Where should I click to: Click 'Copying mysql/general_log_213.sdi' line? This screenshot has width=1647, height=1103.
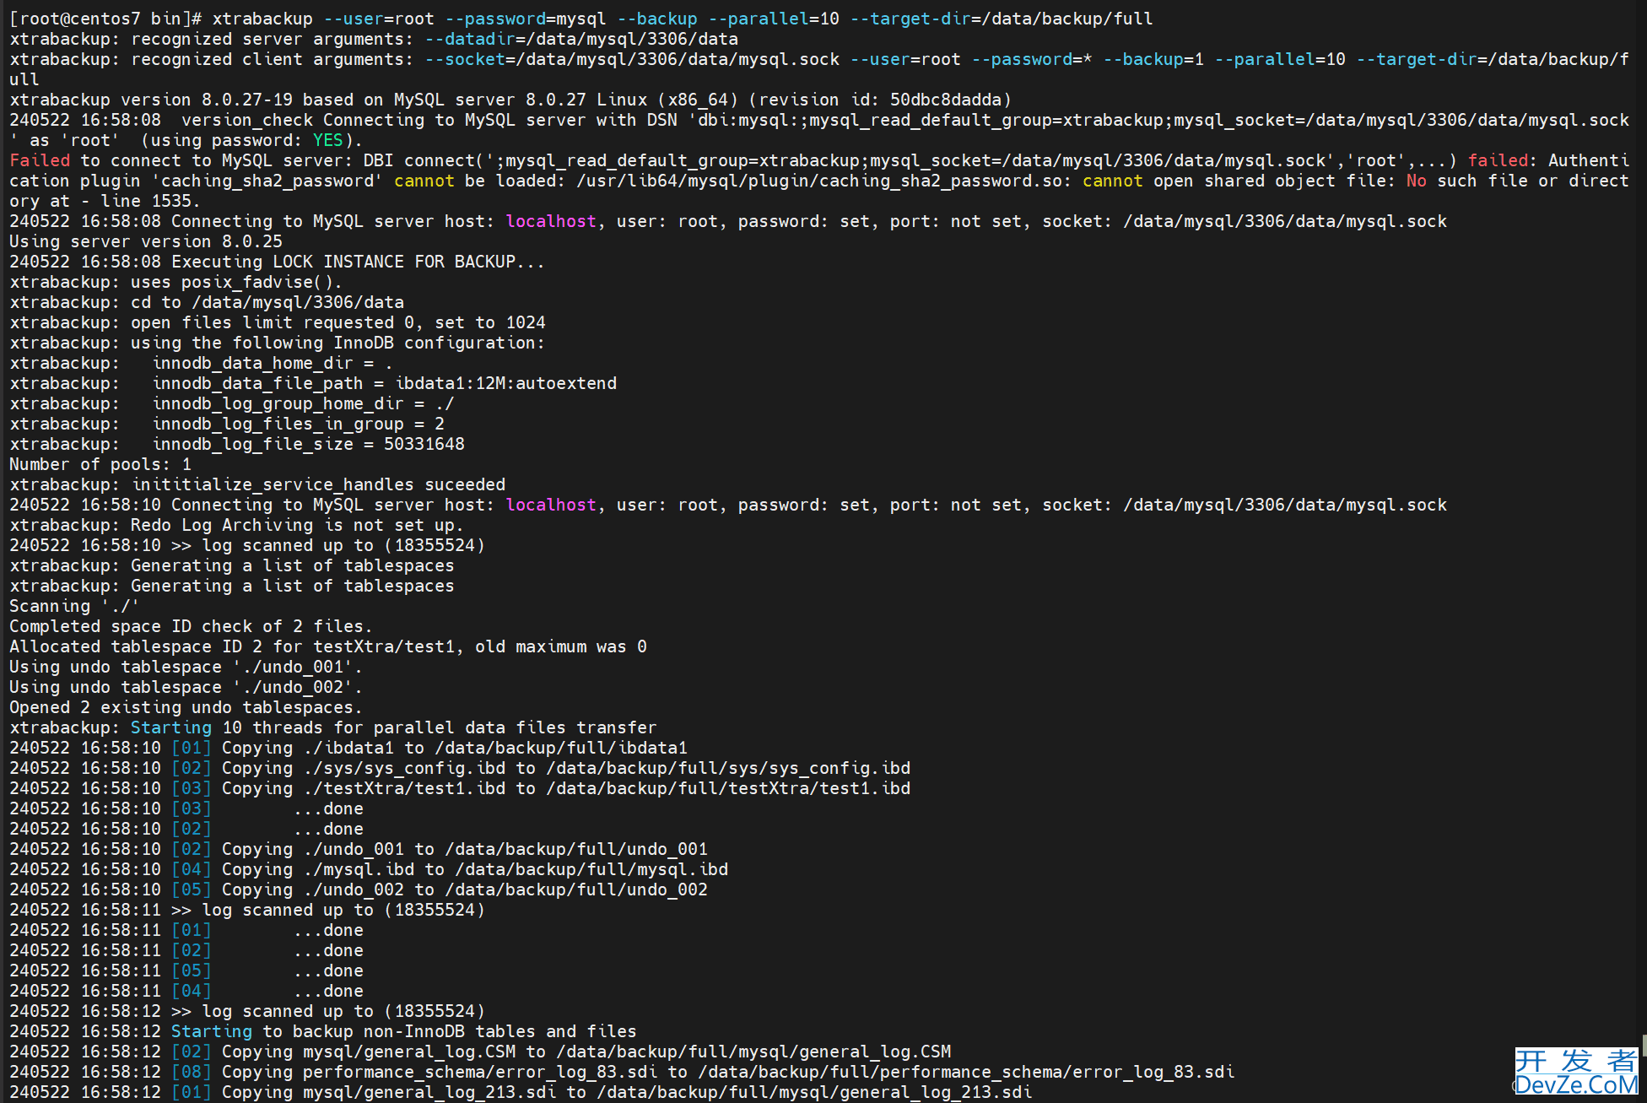click(521, 1092)
